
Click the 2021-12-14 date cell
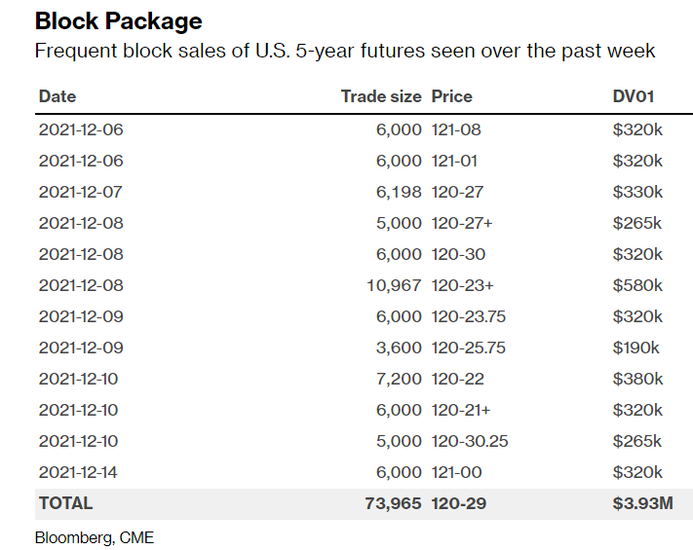click(x=81, y=472)
